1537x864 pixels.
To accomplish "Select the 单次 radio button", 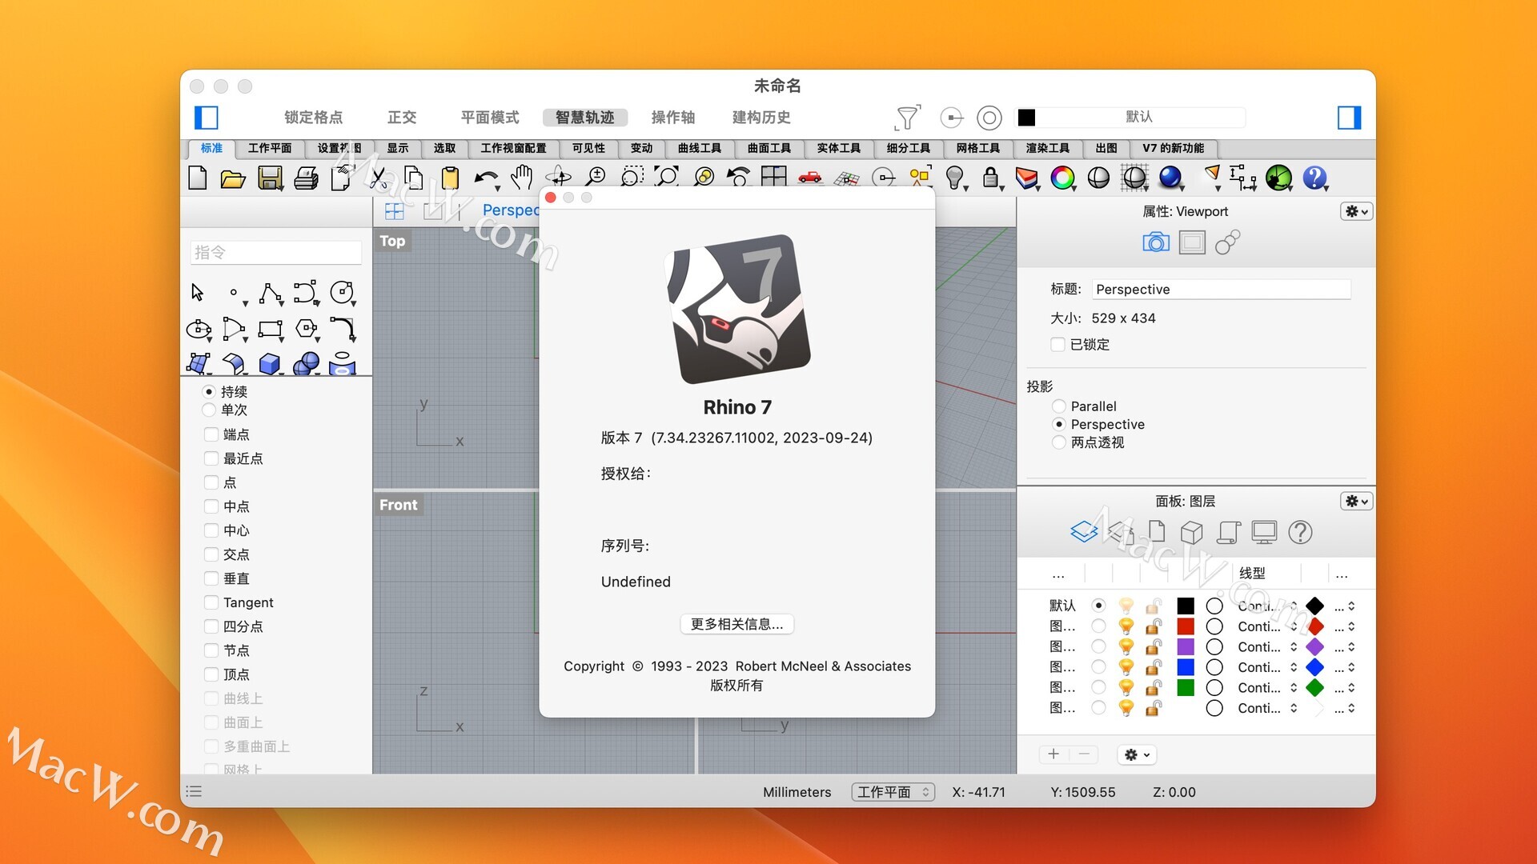I will 209,410.
